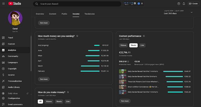Filter How do you make money by Shorts
201x107 pixels.
click(x=59, y=101)
